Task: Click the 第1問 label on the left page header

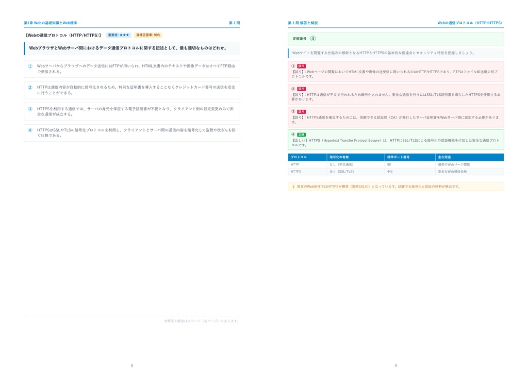Action: tap(235, 23)
